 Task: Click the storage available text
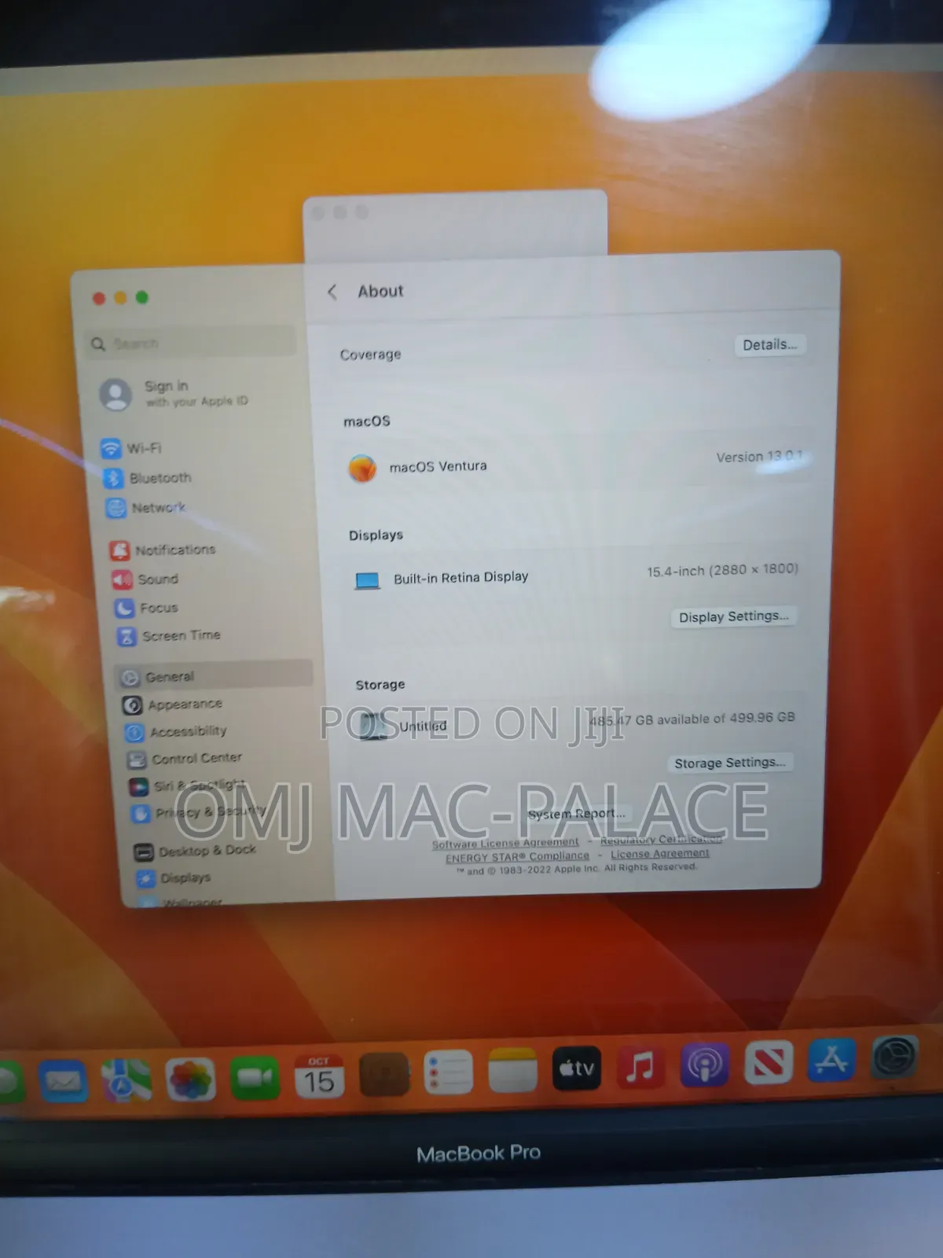(x=692, y=719)
